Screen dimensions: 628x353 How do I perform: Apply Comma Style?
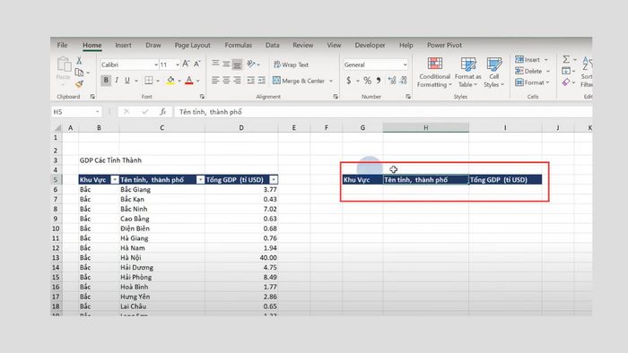(x=379, y=81)
